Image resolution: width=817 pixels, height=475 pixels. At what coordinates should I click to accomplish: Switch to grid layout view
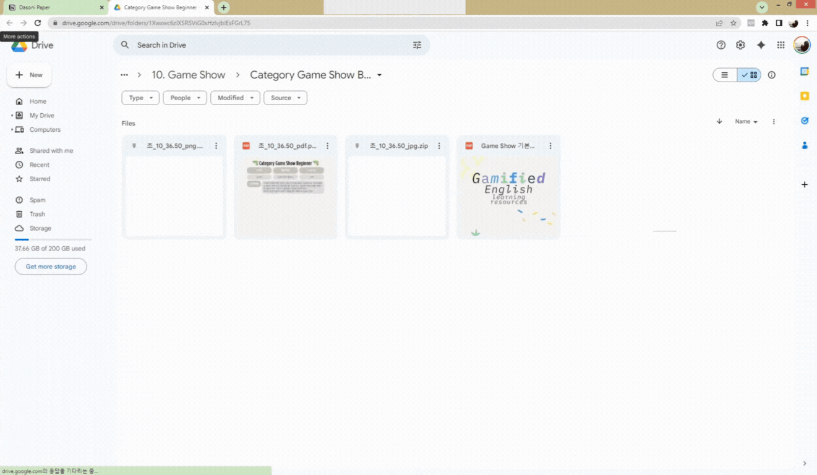click(x=750, y=75)
